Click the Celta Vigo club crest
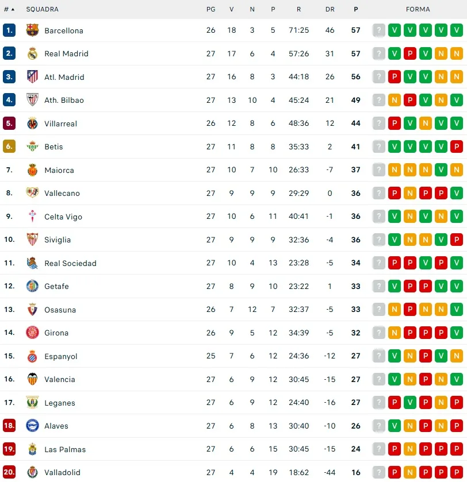The width and height of the screenshot is (467, 482). 32,217
